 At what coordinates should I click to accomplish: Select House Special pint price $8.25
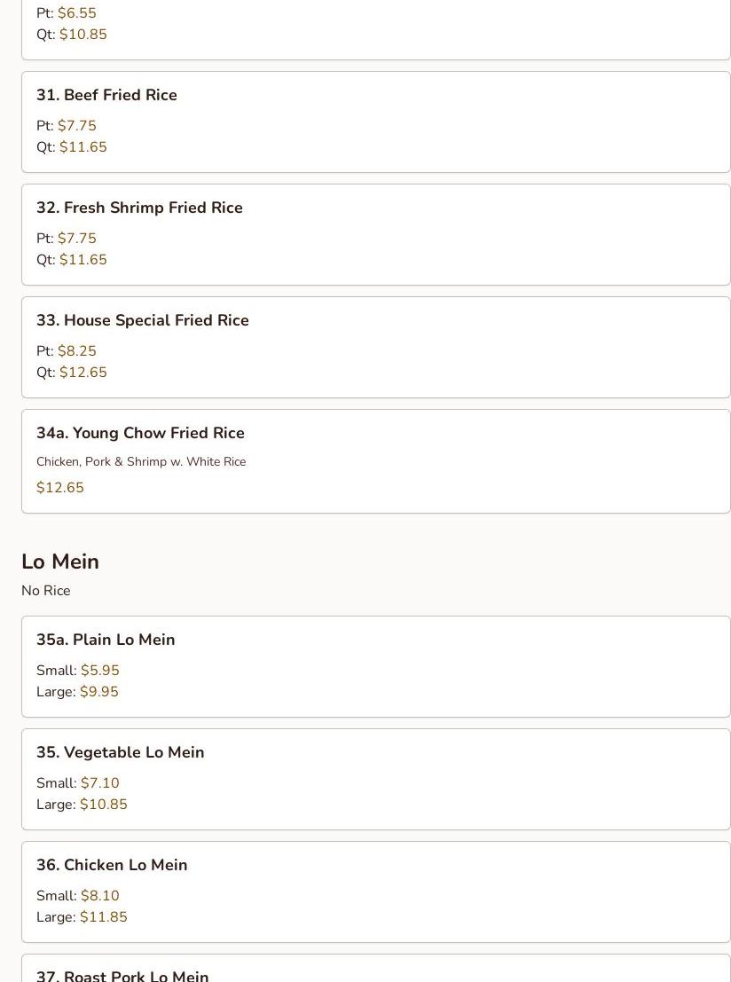coord(76,351)
